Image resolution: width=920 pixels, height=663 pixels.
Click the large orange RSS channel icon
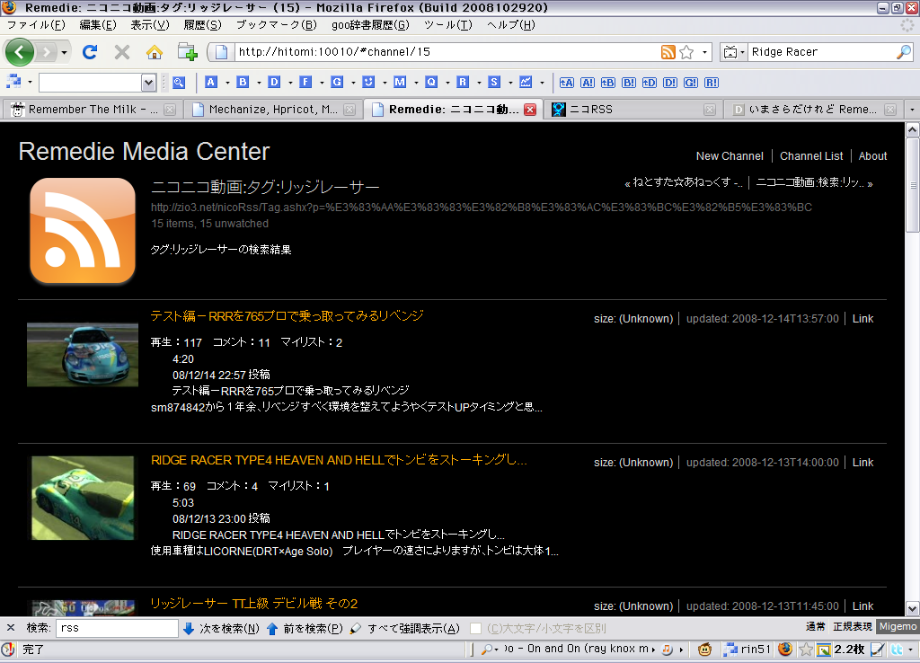click(x=83, y=231)
